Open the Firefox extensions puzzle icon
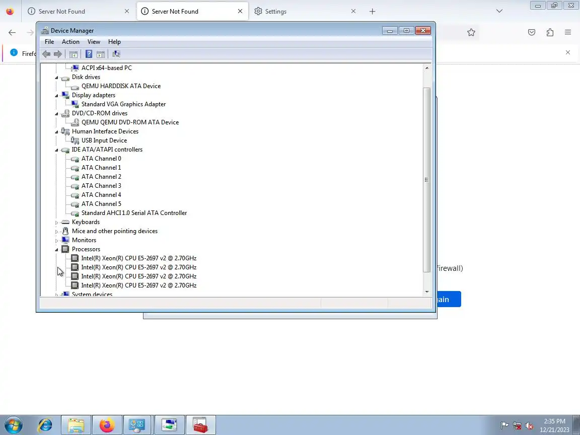 pyautogui.click(x=550, y=33)
